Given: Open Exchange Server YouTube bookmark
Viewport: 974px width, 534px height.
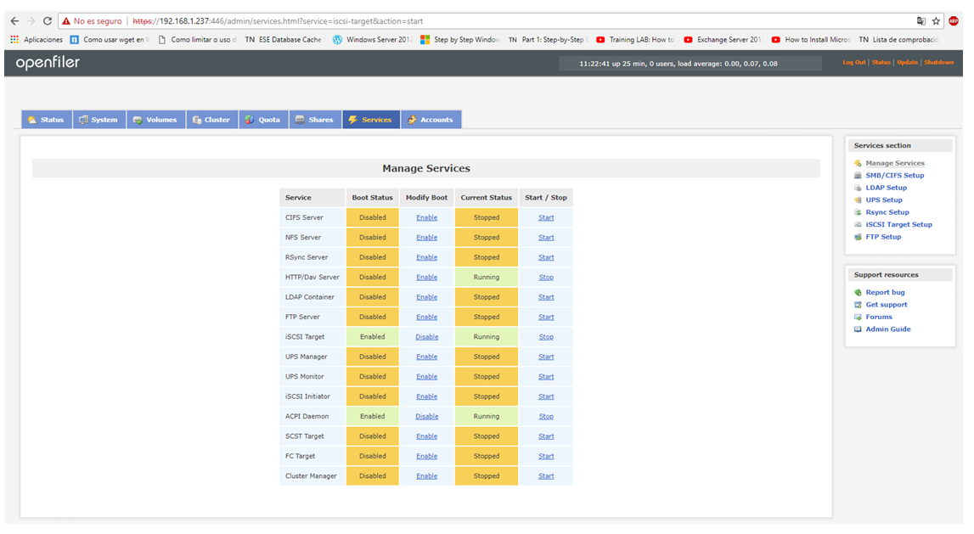Looking at the screenshot, I should [723, 39].
